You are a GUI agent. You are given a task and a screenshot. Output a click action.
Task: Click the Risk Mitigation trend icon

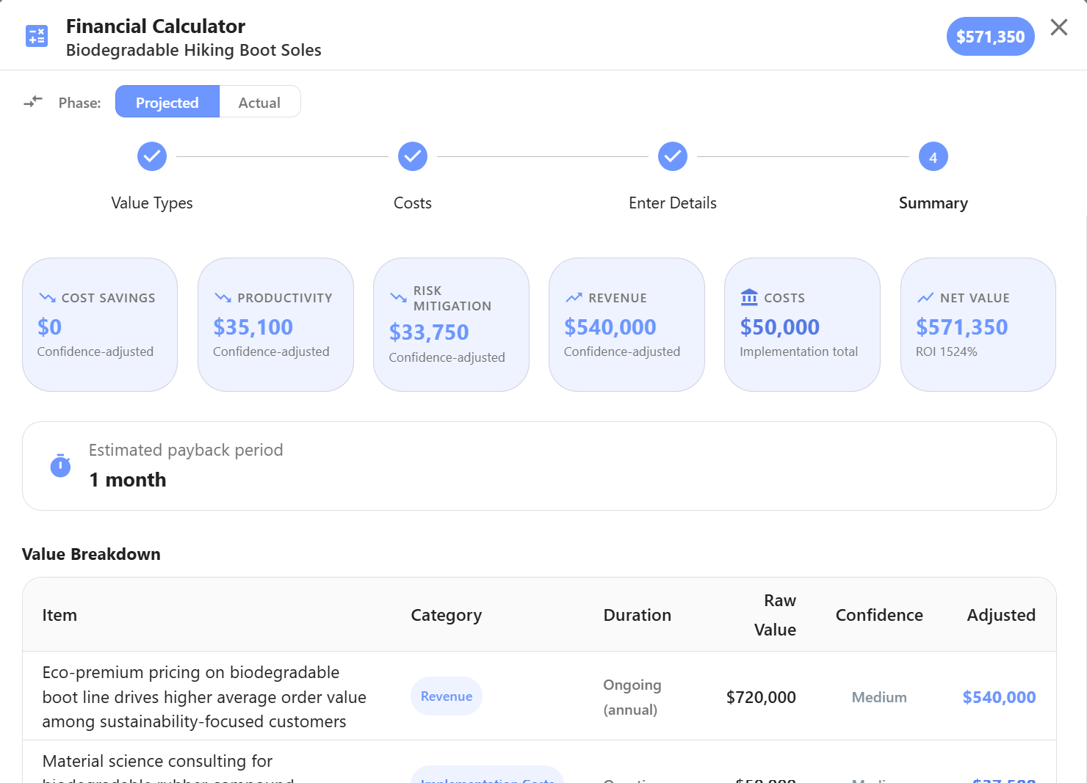coord(398,298)
